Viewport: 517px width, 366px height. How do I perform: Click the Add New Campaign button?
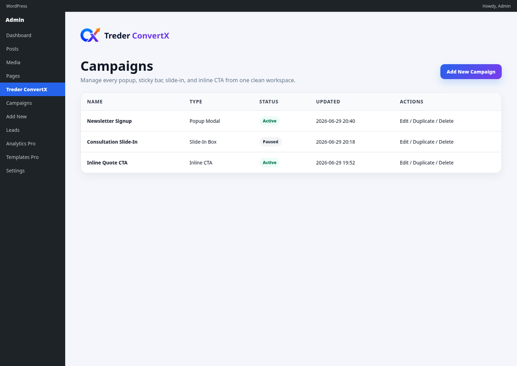[x=471, y=72]
